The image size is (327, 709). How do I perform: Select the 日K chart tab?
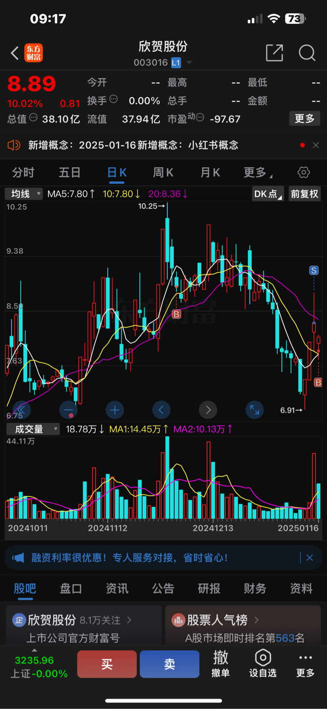pos(117,172)
